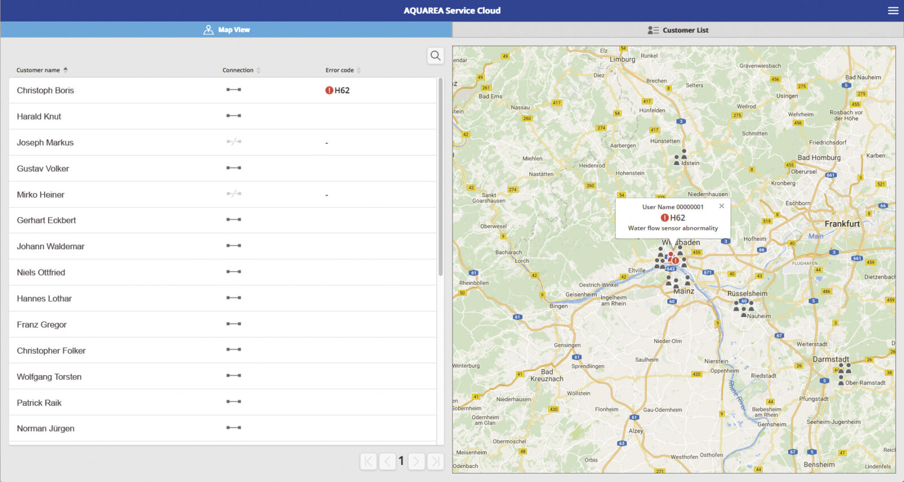
Task: Select customer Franz Gregor
Action: click(x=223, y=324)
